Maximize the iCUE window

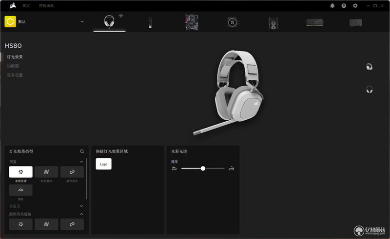(375, 6)
